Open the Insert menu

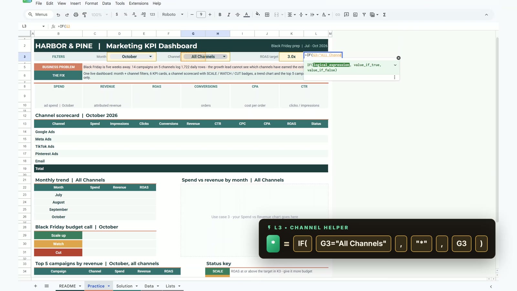click(x=75, y=3)
